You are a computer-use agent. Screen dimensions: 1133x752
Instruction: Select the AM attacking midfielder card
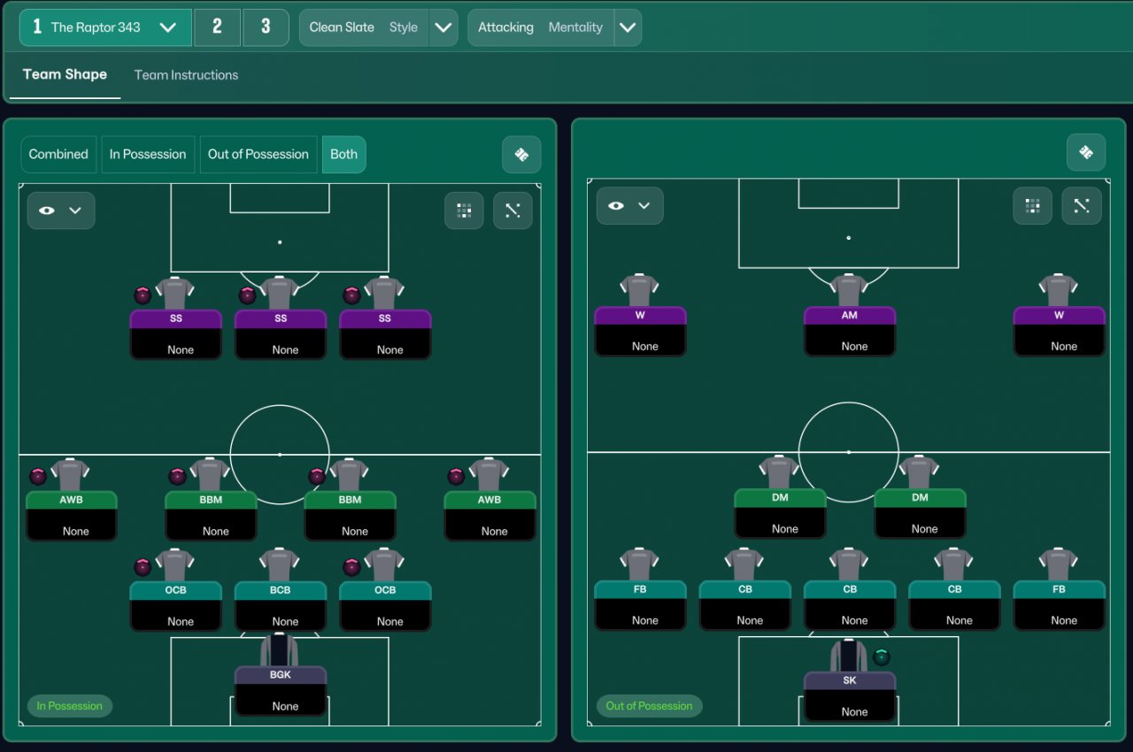click(x=850, y=331)
